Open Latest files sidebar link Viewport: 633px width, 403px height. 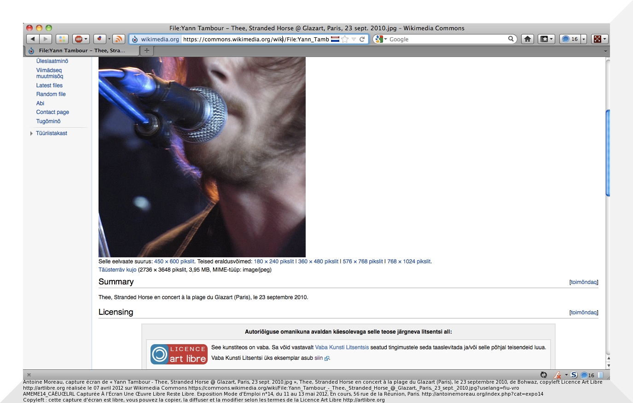tap(49, 85)
